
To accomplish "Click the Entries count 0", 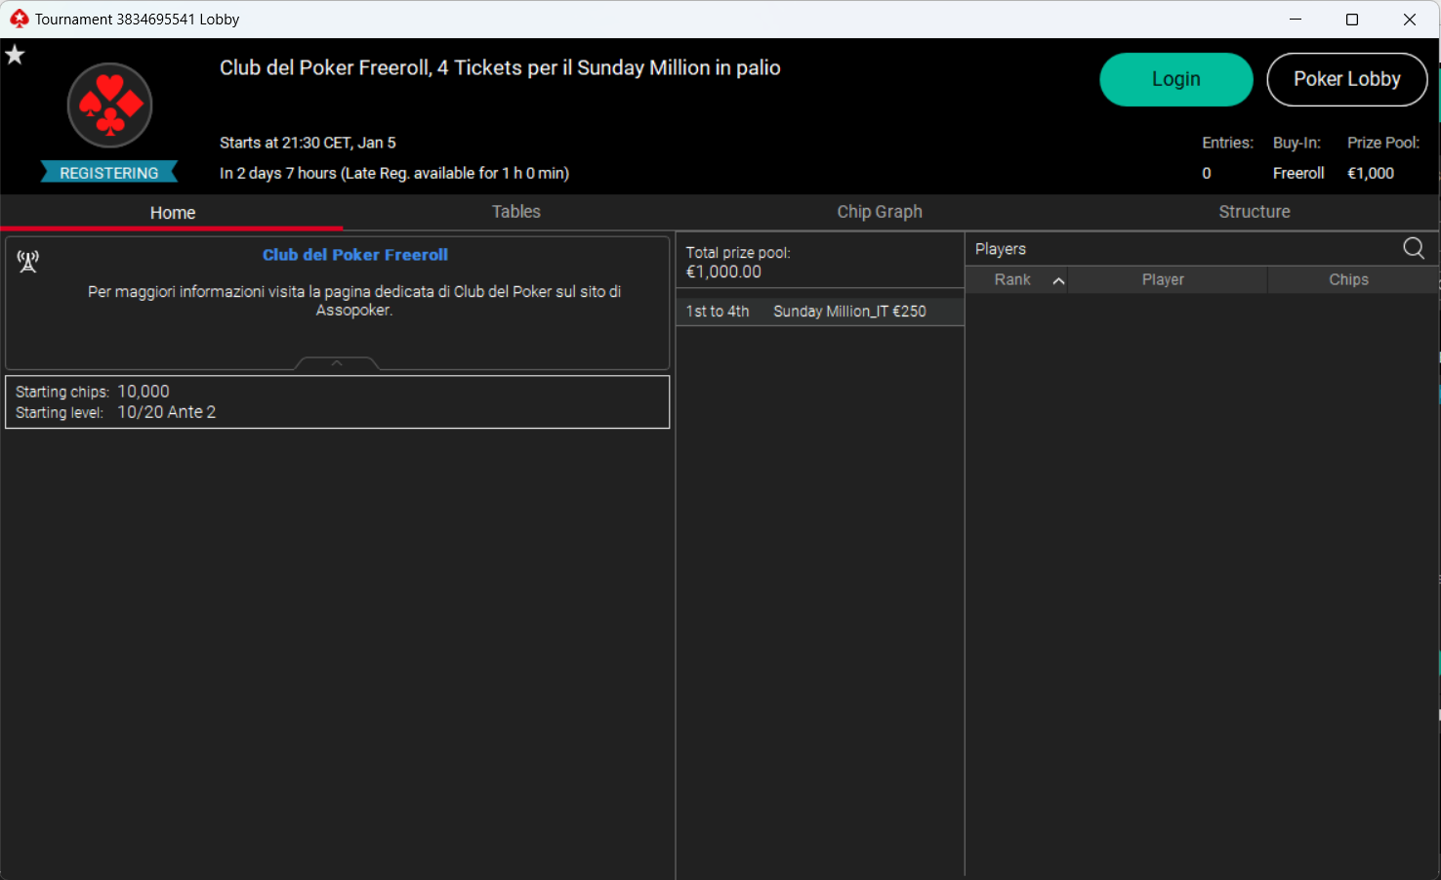I will click(x=1207, y=173).
